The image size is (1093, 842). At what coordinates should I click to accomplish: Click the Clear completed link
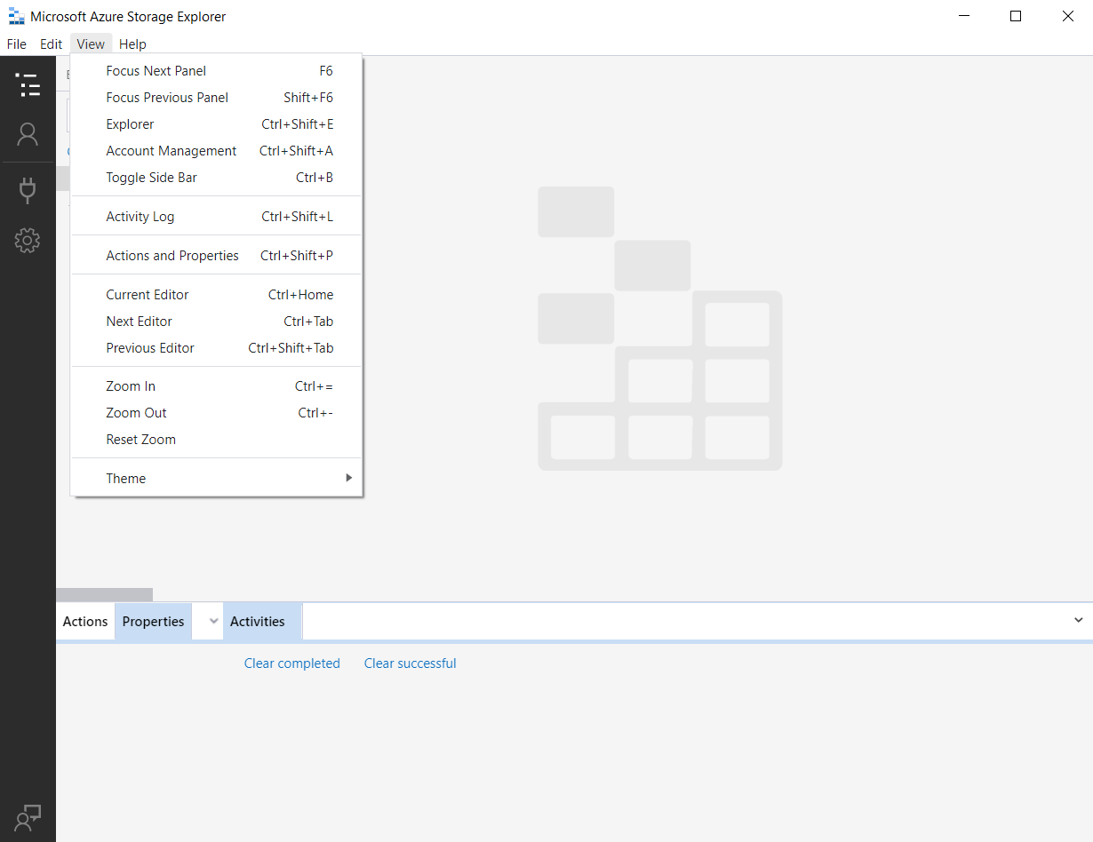click(291, 663)
